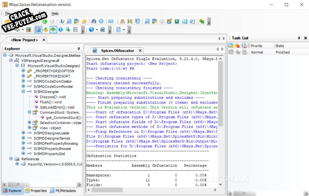
Task: Click the obfuscator tab strip right arrow
Action: click(x=222, y=49)
